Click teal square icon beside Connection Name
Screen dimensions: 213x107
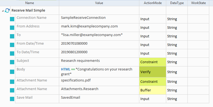12,19
